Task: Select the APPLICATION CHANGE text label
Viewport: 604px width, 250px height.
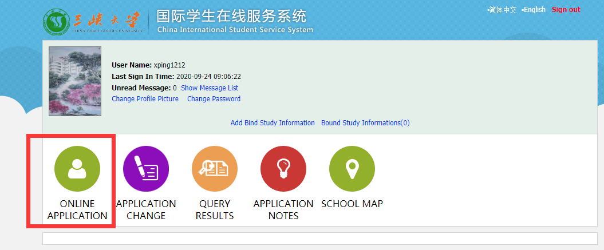Action: pos(146,210)
